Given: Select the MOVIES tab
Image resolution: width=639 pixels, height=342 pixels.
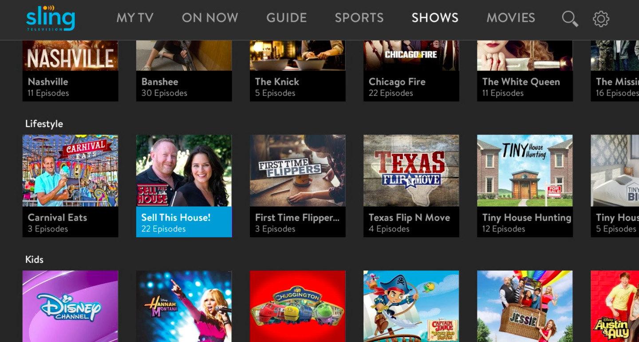Looking at the screenshot, I should click(511, 18).
